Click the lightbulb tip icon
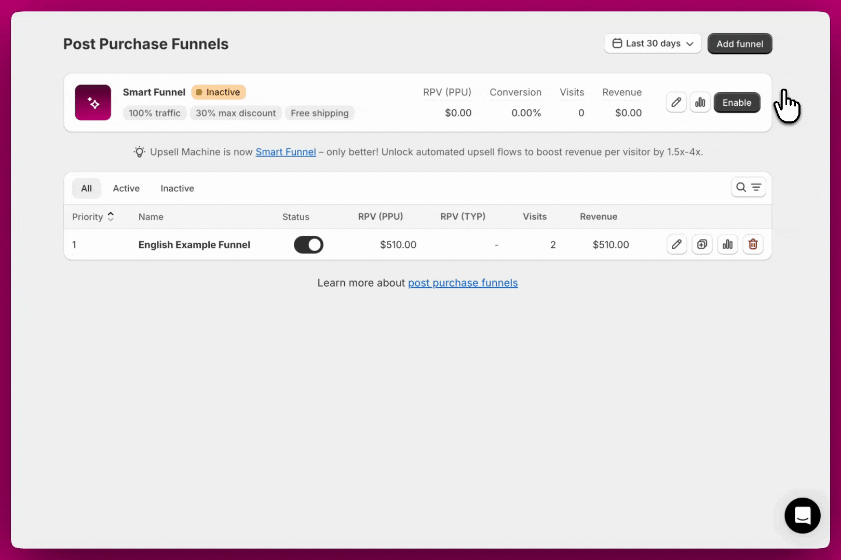The image size is (841, 560). click(139, 152)
